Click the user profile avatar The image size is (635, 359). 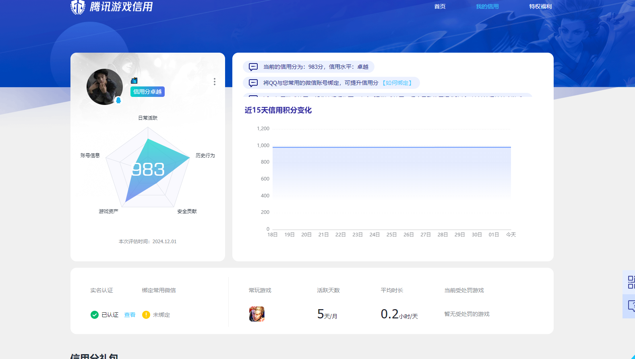click(105, 87)
